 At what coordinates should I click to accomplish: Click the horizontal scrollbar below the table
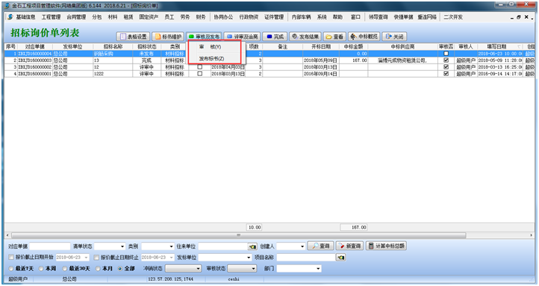point(238,235)
